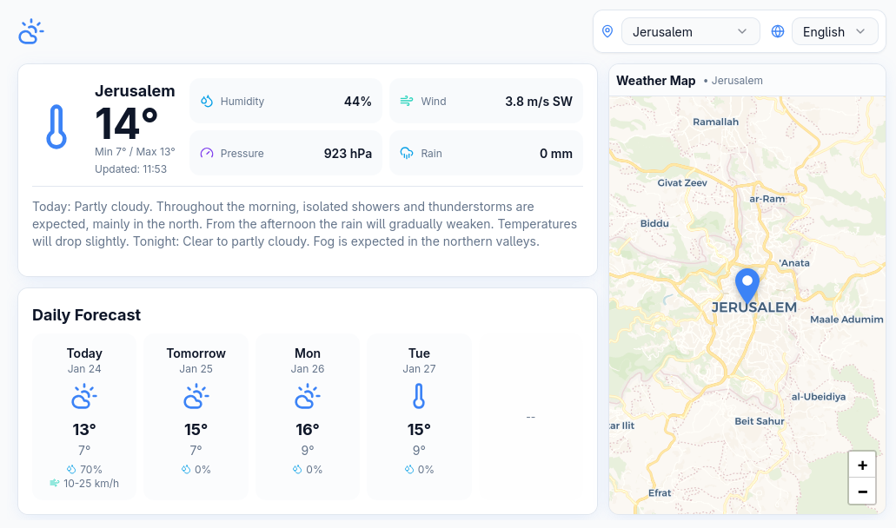Screen dimensions: 896x528
Task: Click the wind icon in the Wind card
Action: [407, 102]
